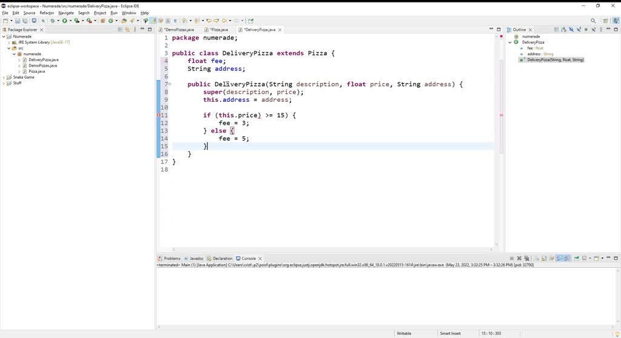This screenshot has width=621, height=338.
Task: Open the File menu
Action: pyautogui.click(x=5, y=13)
